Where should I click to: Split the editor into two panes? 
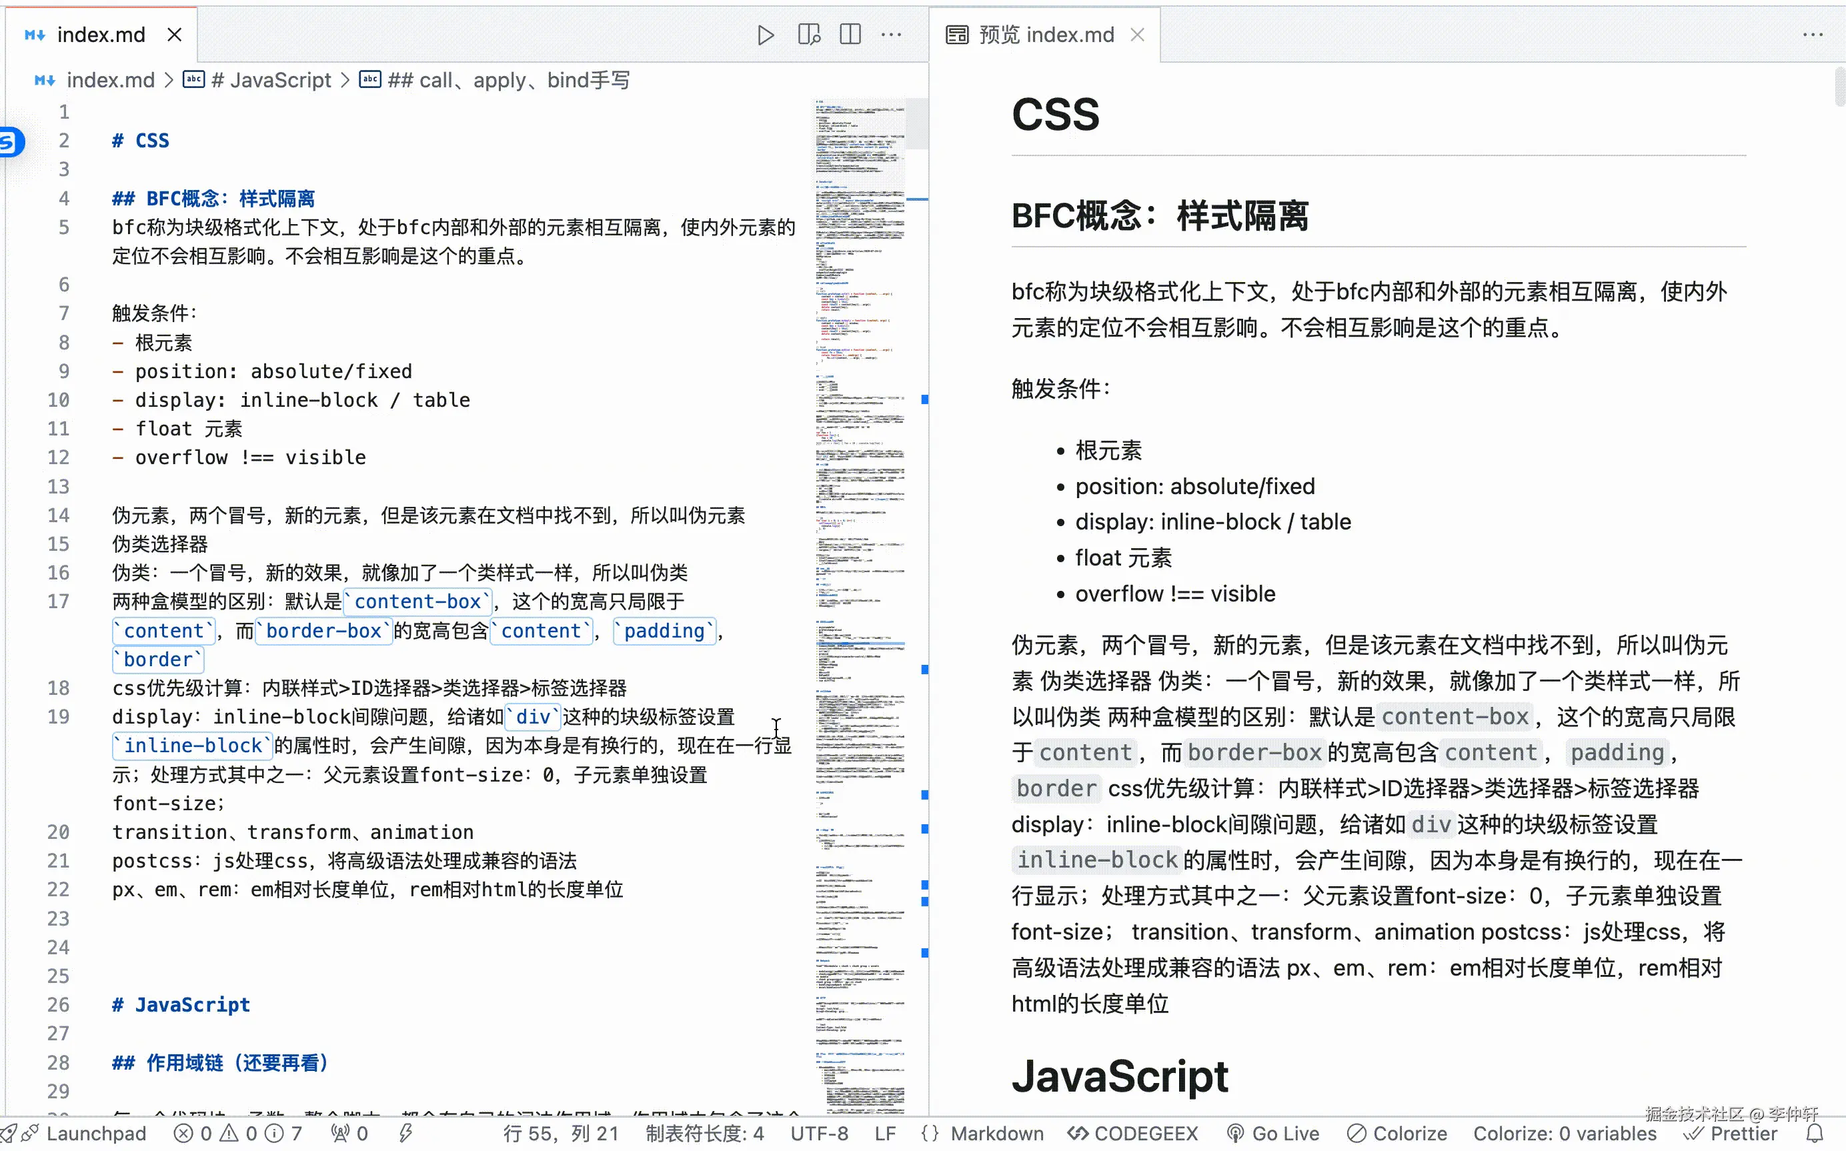[x=850, y=34]
